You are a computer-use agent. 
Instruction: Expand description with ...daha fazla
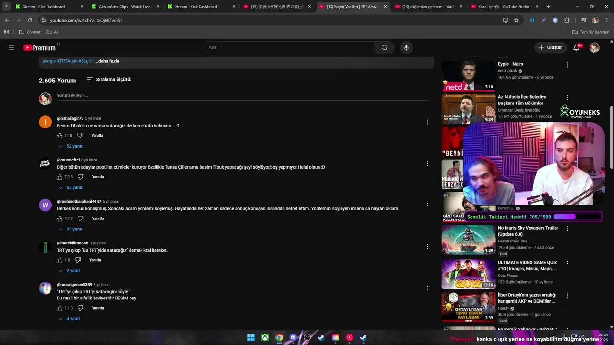107,61
